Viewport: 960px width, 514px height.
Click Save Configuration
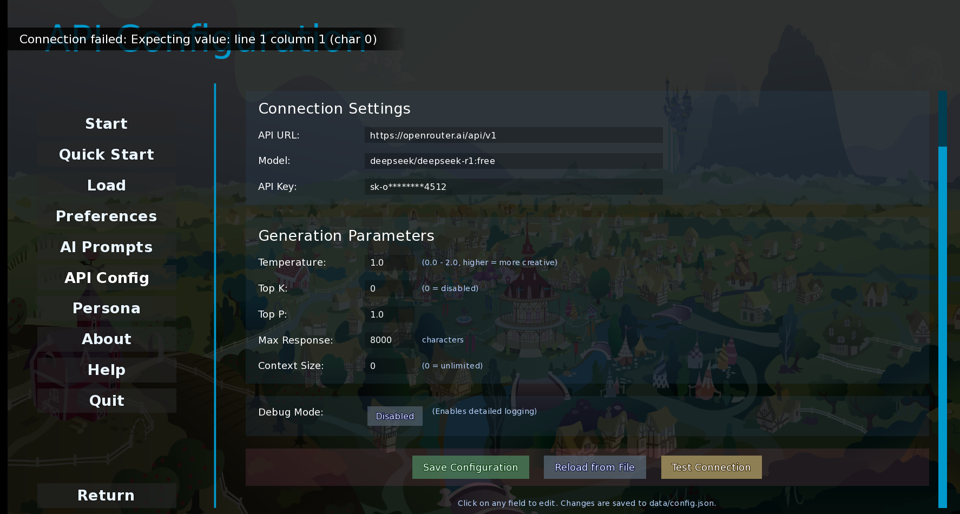[471, 467]
